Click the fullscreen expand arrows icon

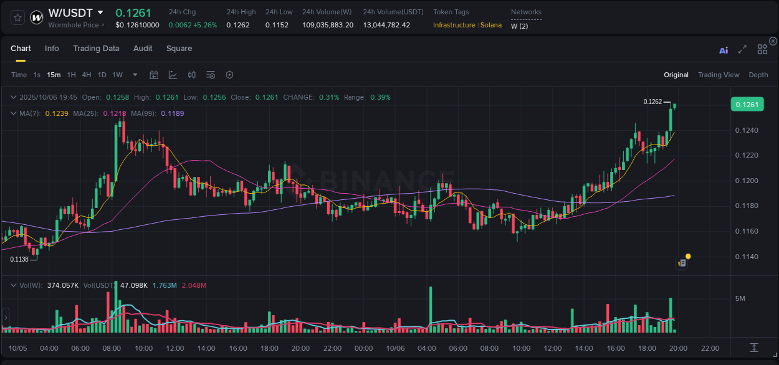coord(742,48)
